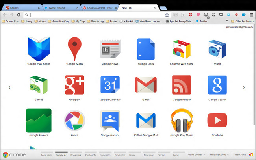
Task: Open the Google News app
Action: click(110, 49)
